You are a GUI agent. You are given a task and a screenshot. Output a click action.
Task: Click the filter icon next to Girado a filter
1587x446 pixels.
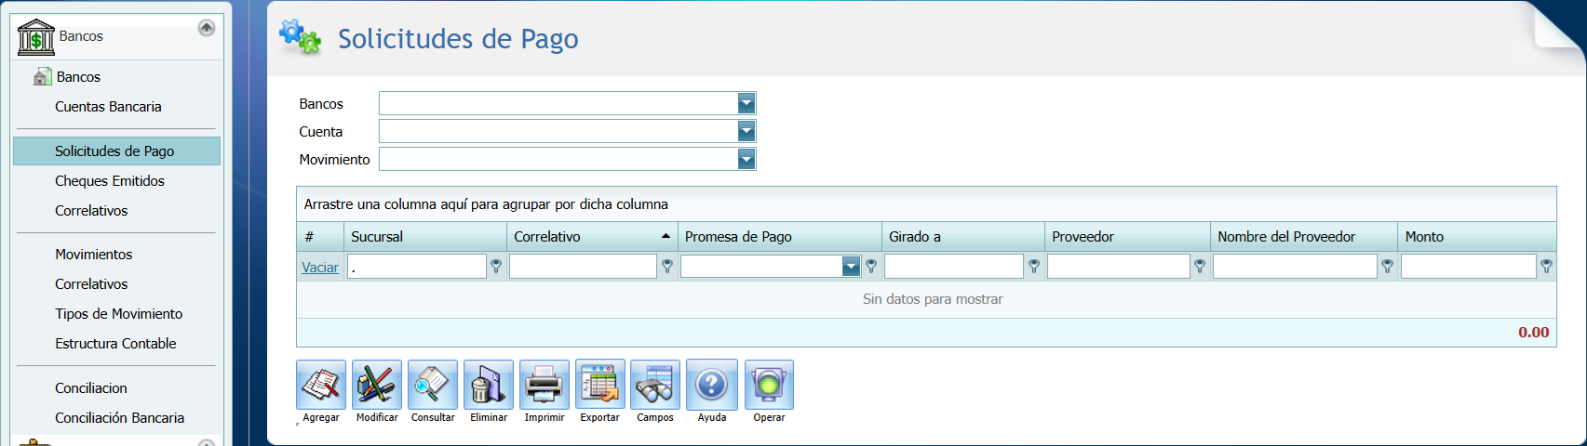(1034, 267)
